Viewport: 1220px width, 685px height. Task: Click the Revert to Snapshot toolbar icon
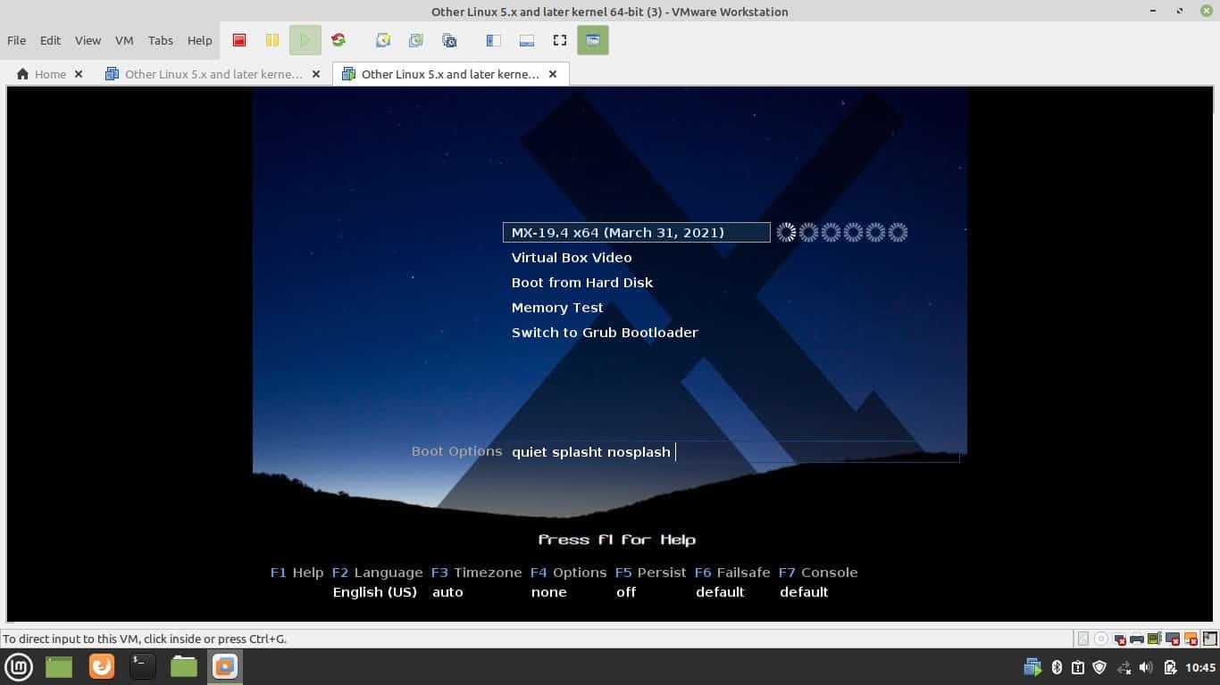(415, 40)
